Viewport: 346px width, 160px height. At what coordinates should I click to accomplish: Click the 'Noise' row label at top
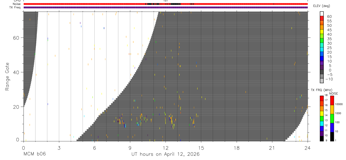point(17,4)
